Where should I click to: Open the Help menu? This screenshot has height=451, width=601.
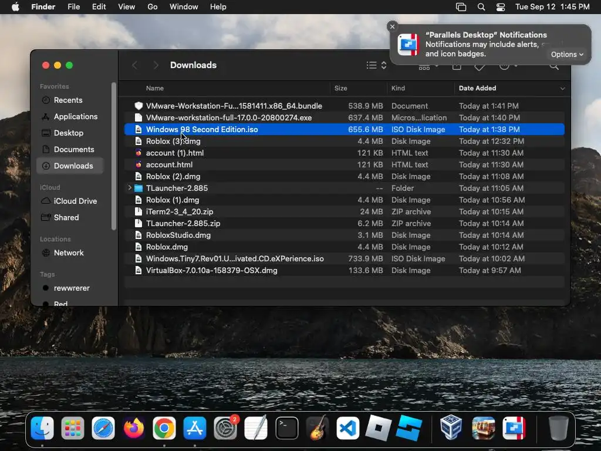click(218, 7)
